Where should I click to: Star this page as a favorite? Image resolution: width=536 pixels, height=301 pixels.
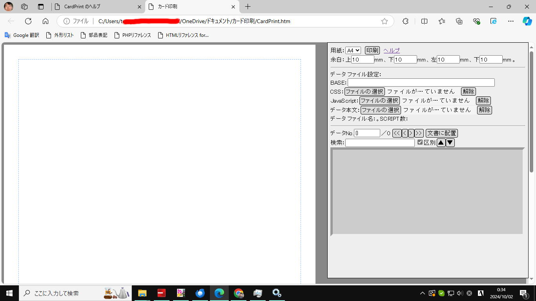385,21
